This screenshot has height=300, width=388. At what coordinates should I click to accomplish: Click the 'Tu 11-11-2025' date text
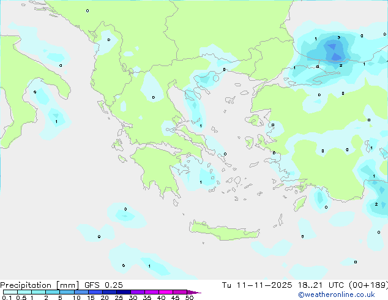click(257, 285)
